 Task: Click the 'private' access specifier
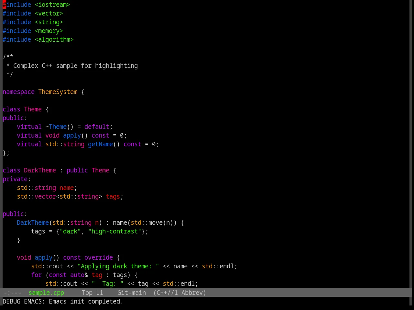coord(15,179)
